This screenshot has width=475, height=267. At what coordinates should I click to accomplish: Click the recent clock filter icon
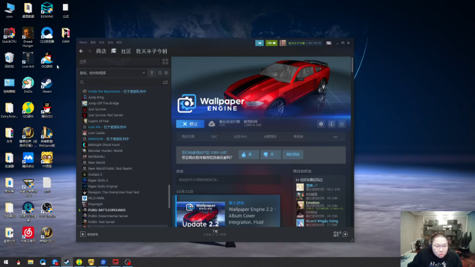point(160,73)
